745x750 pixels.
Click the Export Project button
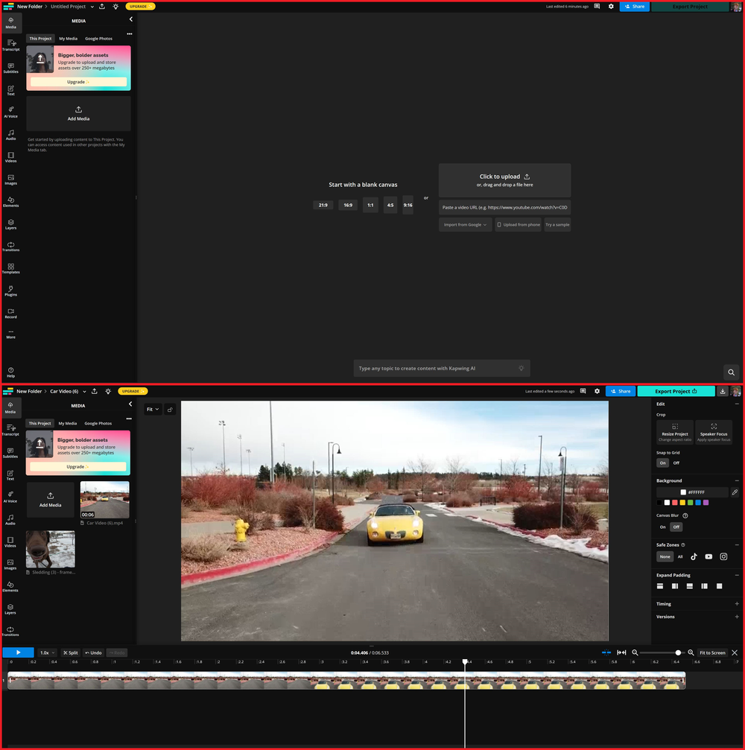point(675,390)
